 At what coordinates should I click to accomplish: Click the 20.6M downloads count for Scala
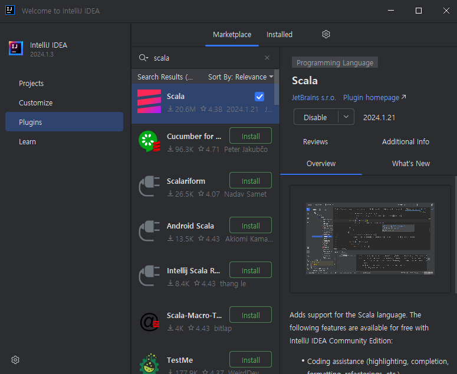(x=182, y=109)
